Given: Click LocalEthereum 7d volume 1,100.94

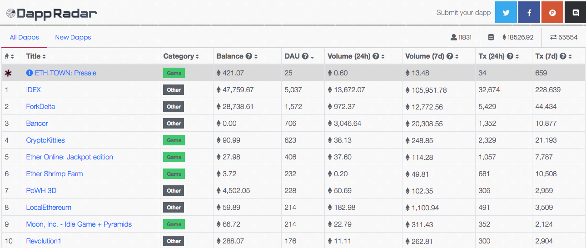Looking at the screenshot, I should click(x=426, y=208).
